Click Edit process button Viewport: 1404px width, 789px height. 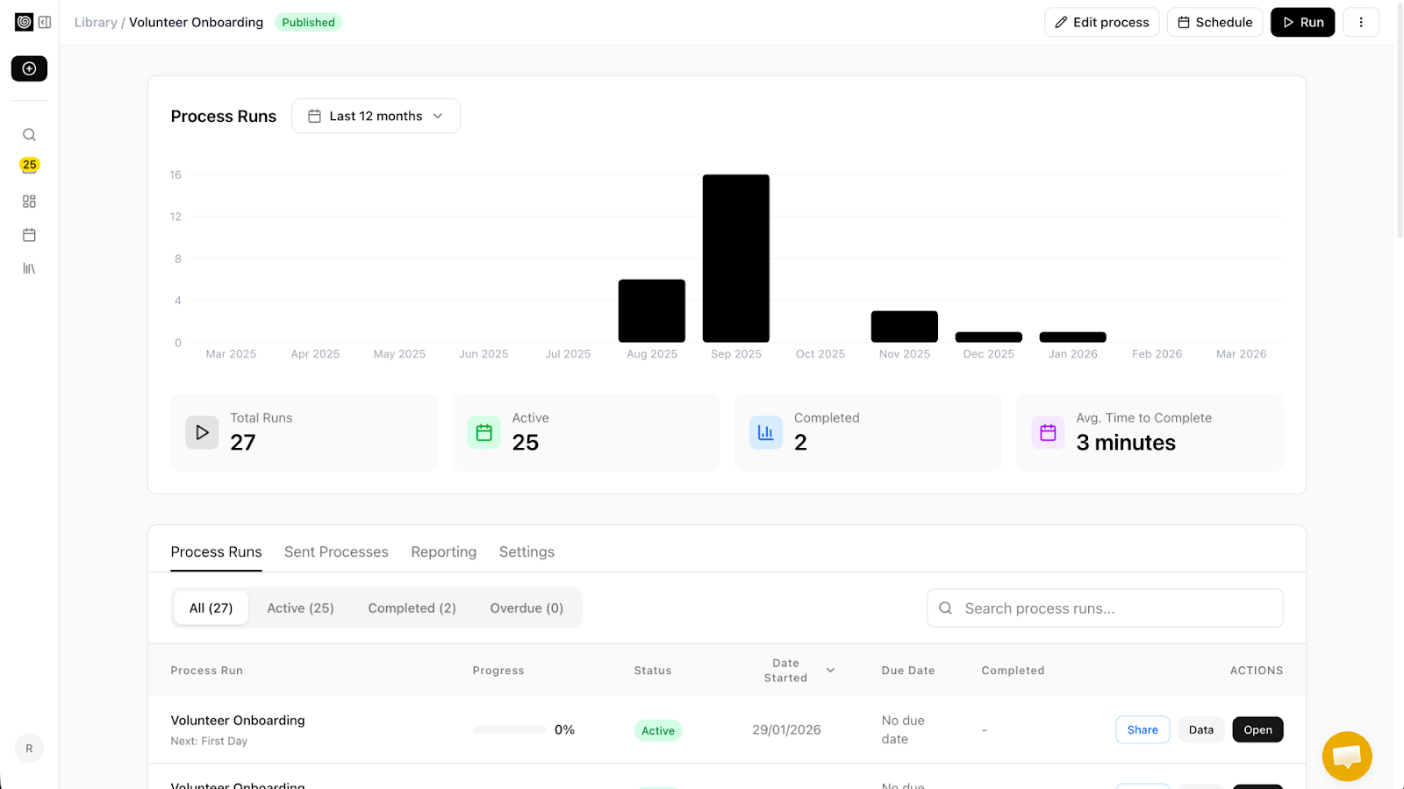pyautogui.click(x=1101, y=22)
